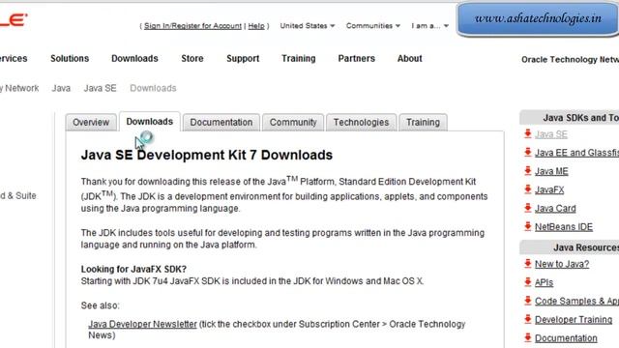The height and width of the screenshot is (348, 619).
Task: Open Code Samples & Apps sidebar link
Action: (576, 301)
